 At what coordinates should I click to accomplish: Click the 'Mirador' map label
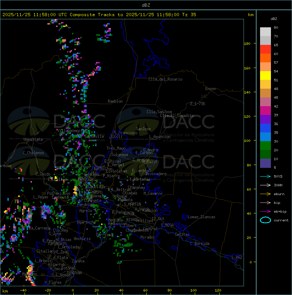pos(148,237)
